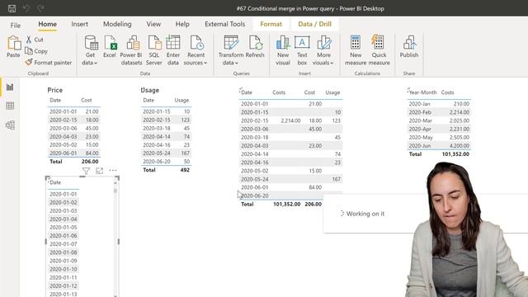Switch to Report view in sidebar
The width and height of the screenshot is (528, 297).
(x=10, y=87)
